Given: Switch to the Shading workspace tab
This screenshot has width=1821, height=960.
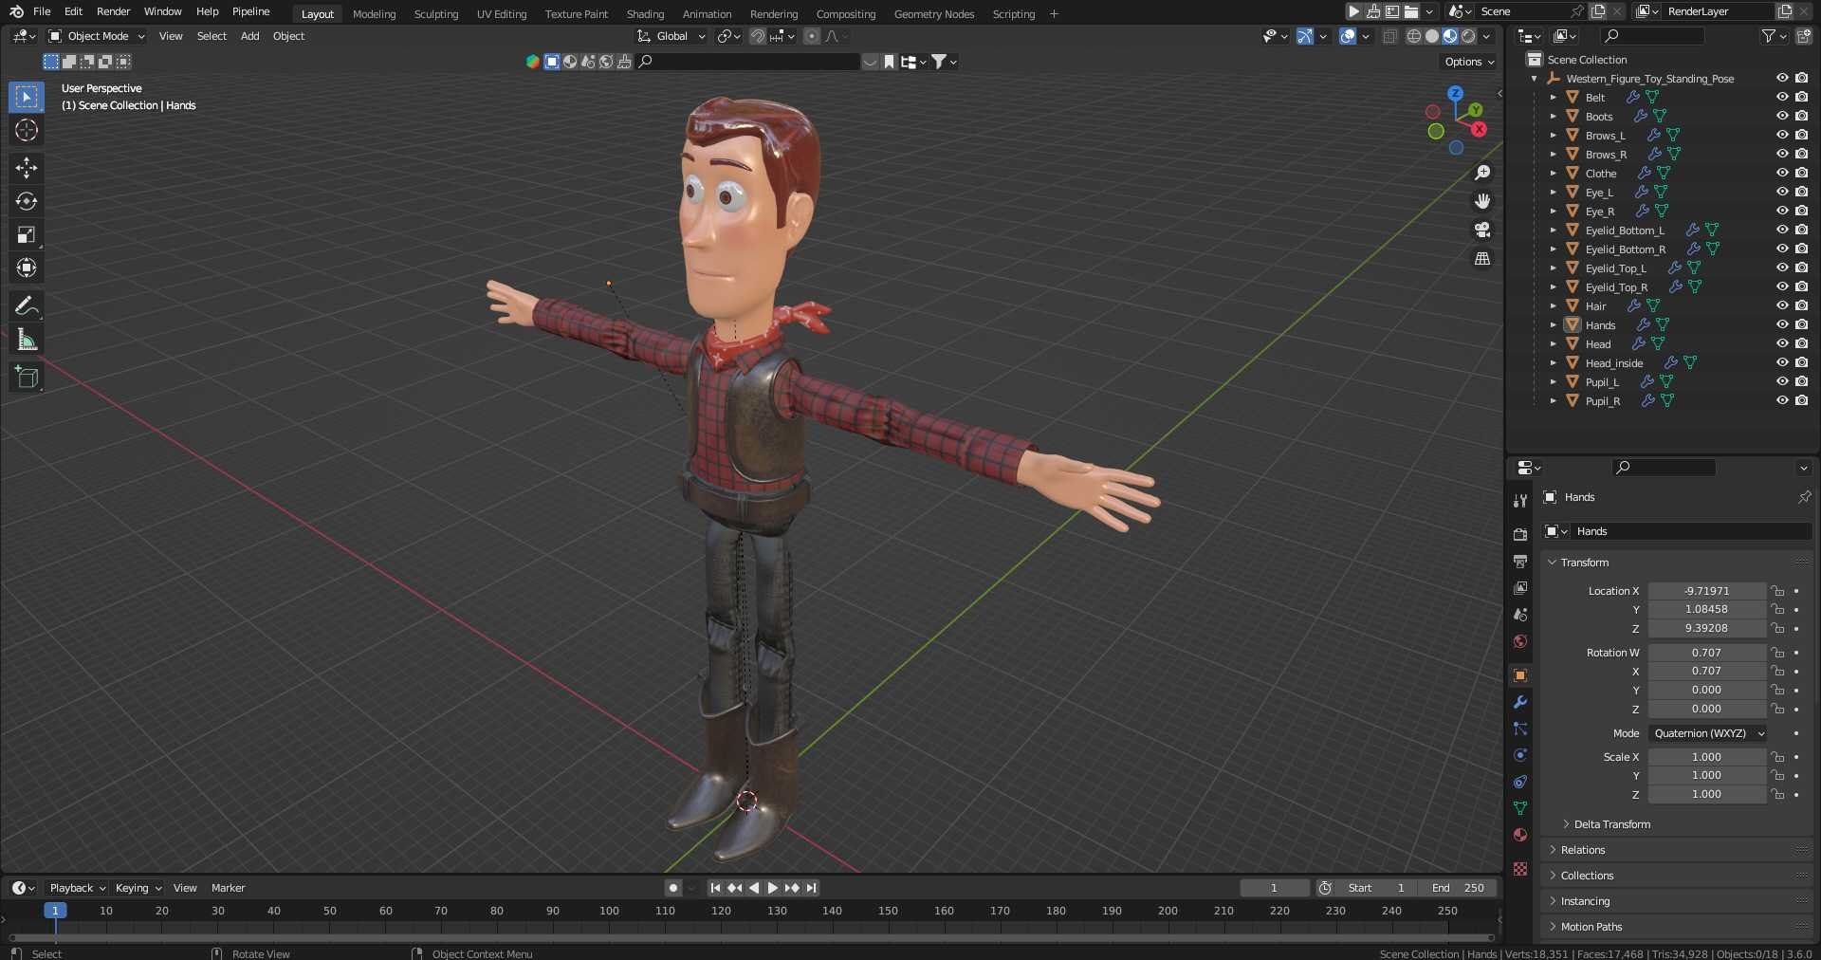Looking at the screenshot, I should coord(645,14).
